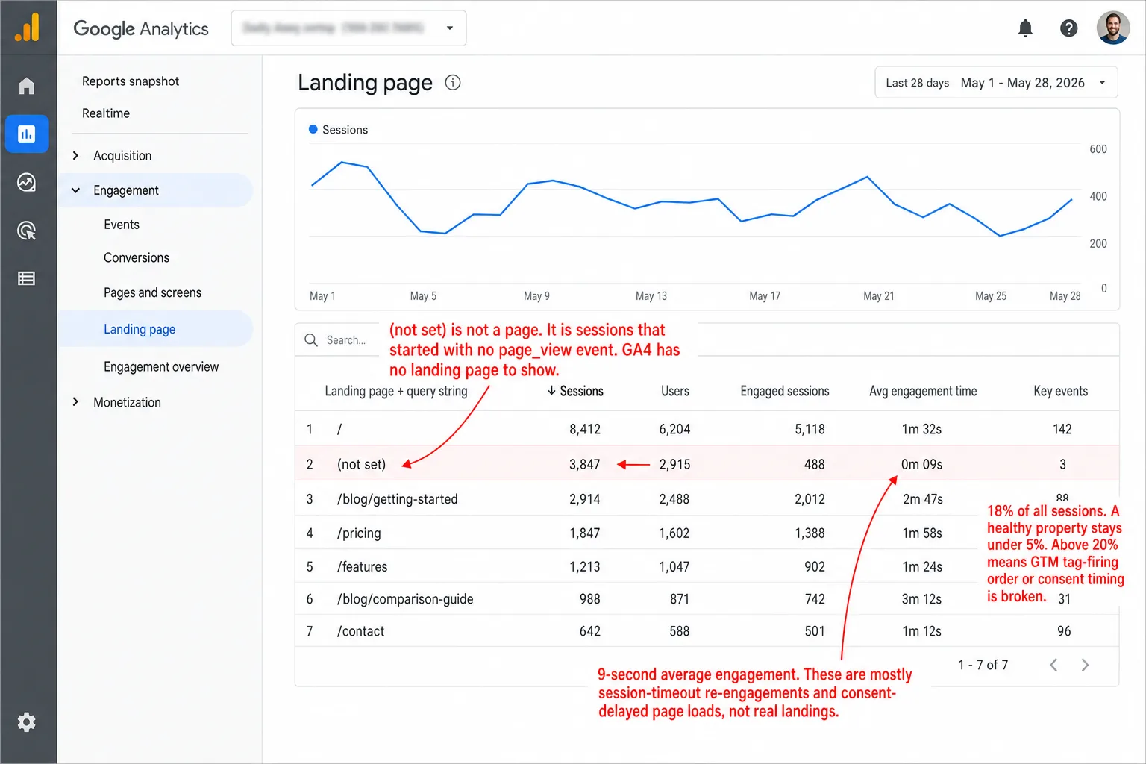Click the /features landing page row
This screenshot has width=1146, height=764.
pyautogui.click(x=707, y=567)
